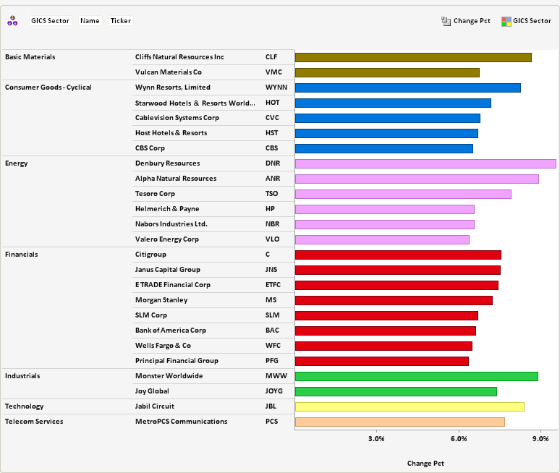Click the Change Pct axis title
This screenshot has height=473, width=560.
(x=425, y=464)
